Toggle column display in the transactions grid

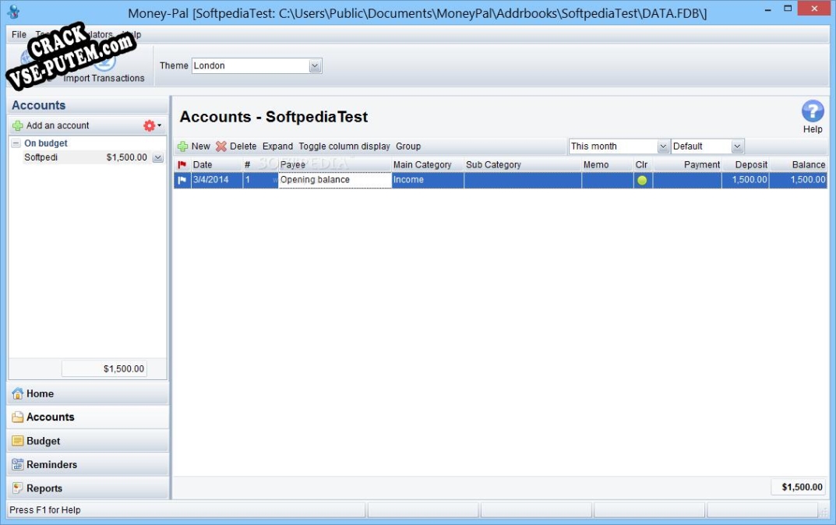point(344,146)
